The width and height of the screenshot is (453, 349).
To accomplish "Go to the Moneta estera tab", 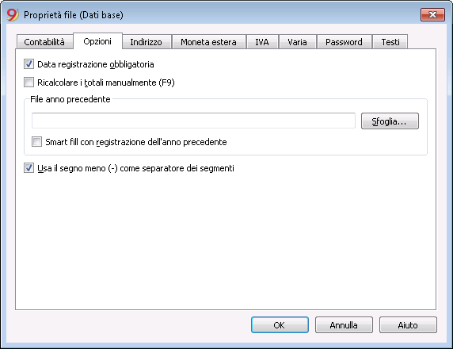I will click(x=208, y=42).
